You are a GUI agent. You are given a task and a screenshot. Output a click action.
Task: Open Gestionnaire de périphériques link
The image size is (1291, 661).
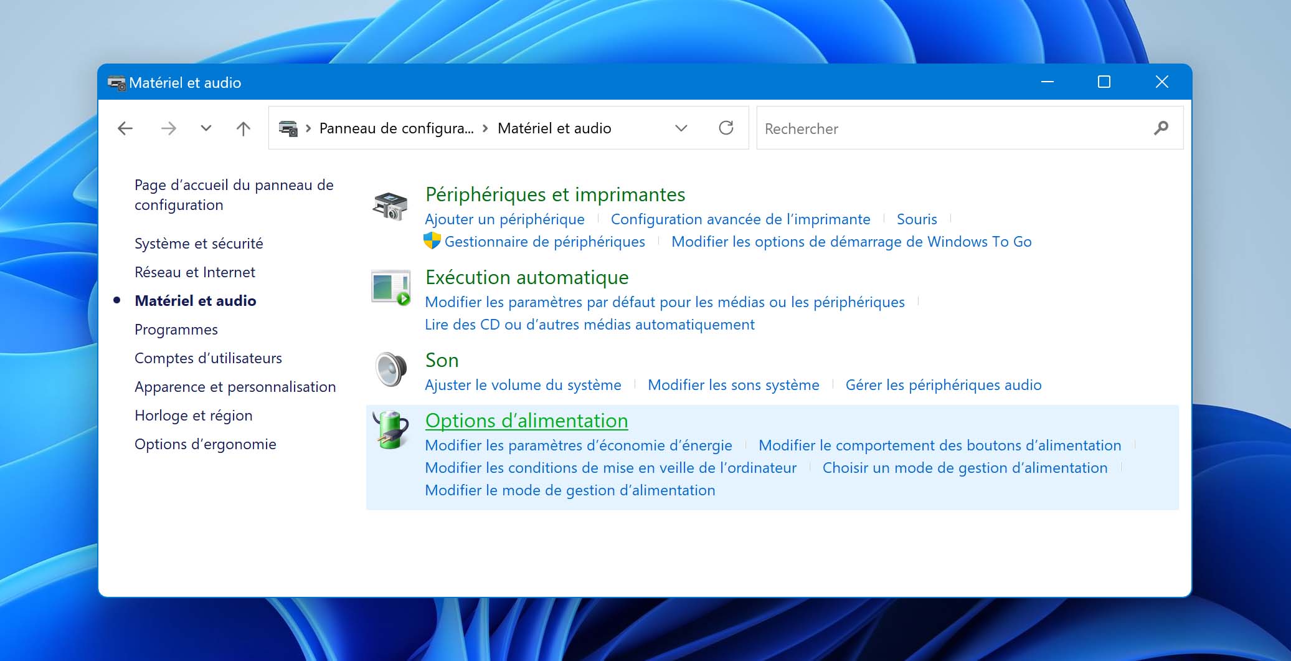pos(545,242)
